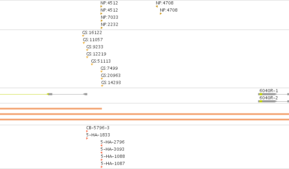Select the CB-5796-3 label

pyautogui.click(x=98, y=128)
